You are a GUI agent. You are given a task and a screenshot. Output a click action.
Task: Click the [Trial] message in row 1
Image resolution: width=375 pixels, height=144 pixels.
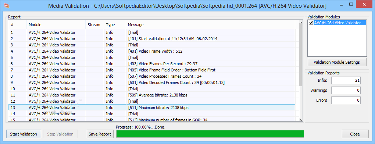point(133,32)
